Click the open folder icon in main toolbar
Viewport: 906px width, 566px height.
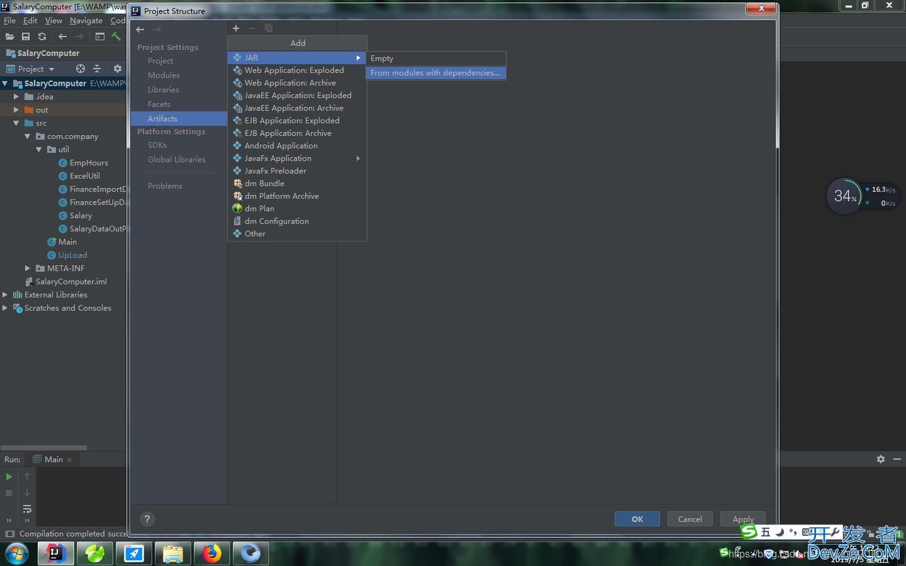(x=9, y=36)
